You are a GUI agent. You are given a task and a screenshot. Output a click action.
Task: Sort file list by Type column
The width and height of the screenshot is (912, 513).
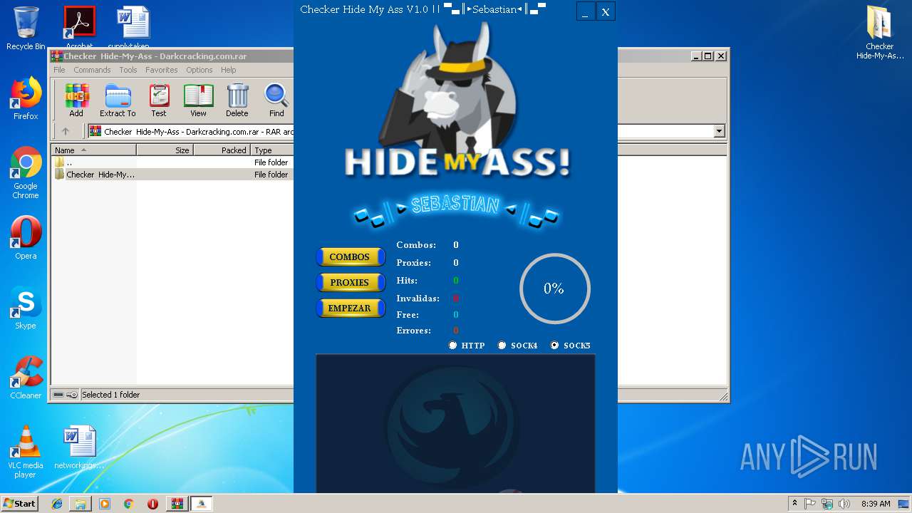coord(271,150)
